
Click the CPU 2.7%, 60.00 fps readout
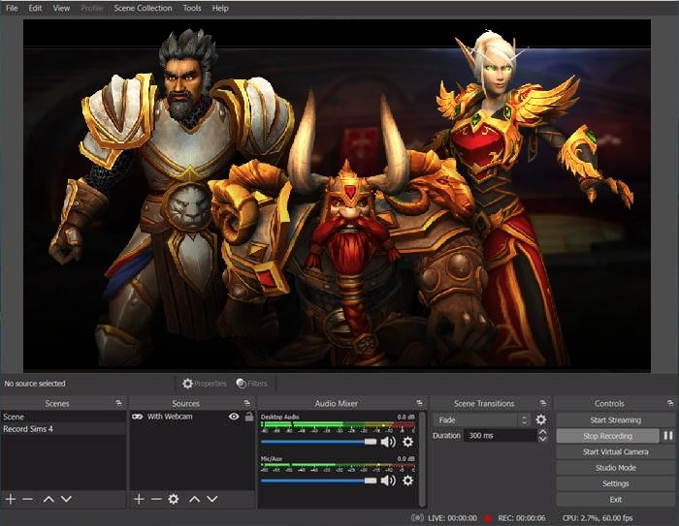click(598, 518)
